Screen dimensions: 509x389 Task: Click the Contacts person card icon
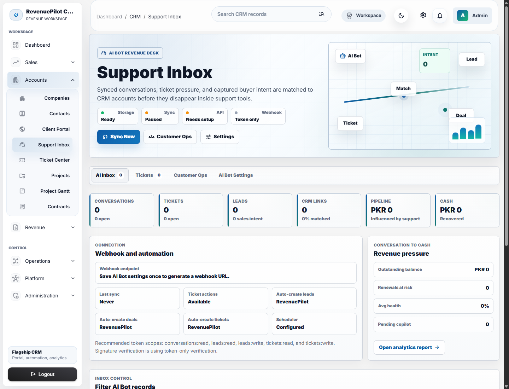(22, 114)
